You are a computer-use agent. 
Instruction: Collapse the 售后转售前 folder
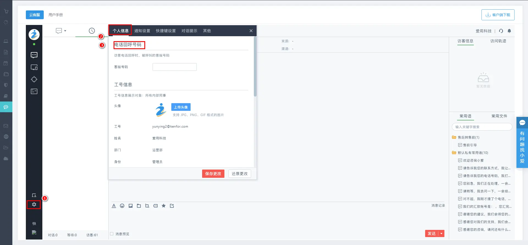(x=454, y=137)
